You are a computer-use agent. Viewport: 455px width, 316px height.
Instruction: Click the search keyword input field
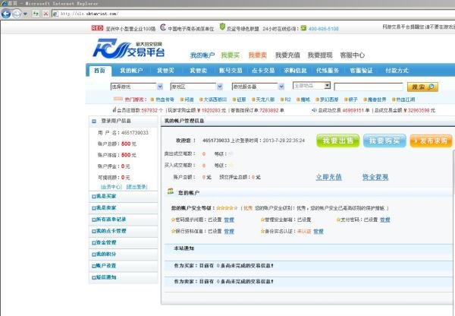369,87
